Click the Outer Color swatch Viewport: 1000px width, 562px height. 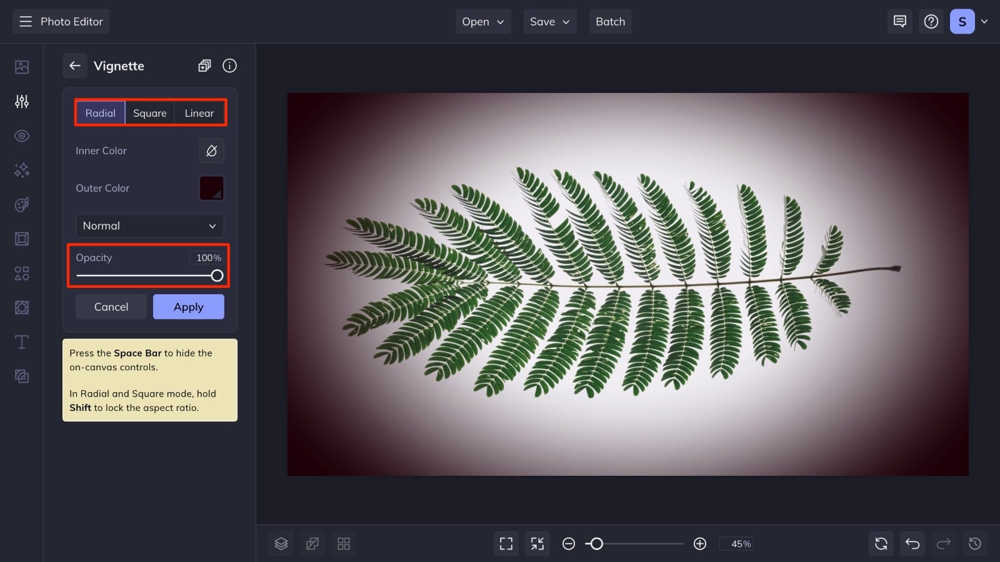click(x=211, y=188)
